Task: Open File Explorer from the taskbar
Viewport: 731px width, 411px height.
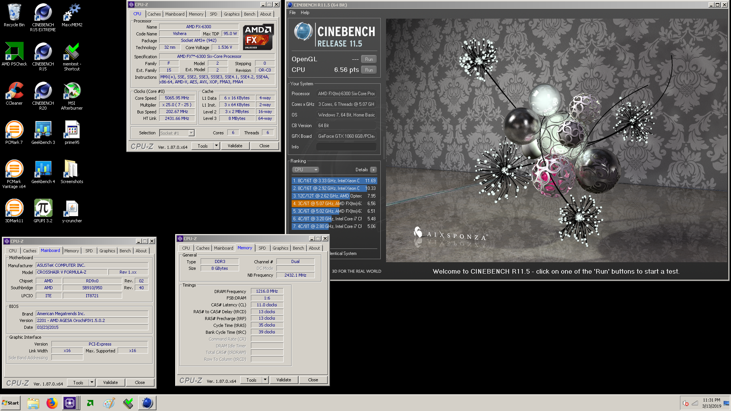Action: 33,403
